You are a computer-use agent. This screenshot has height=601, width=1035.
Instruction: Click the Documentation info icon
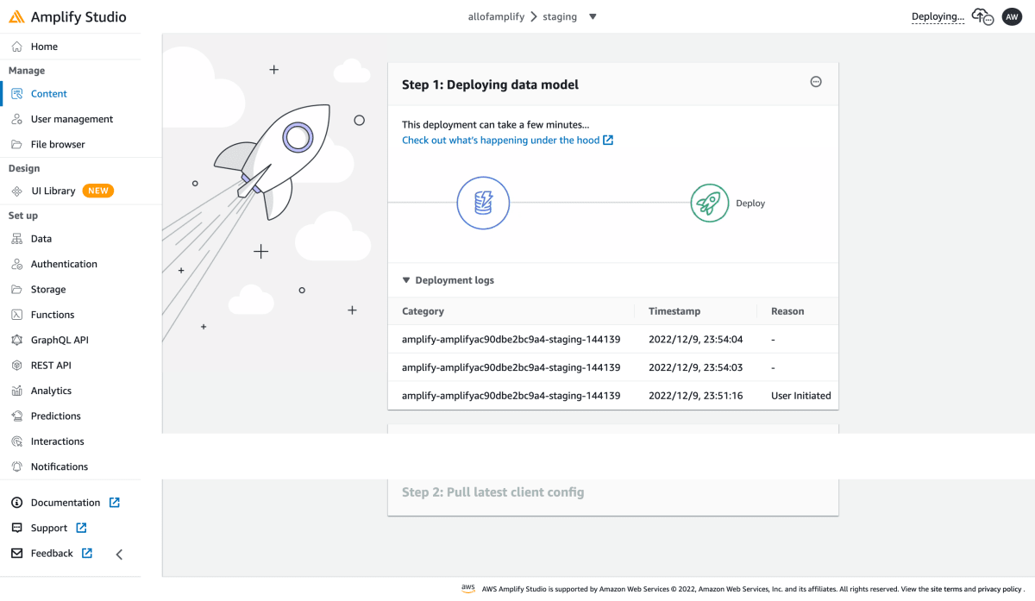[x=16, y=503]
